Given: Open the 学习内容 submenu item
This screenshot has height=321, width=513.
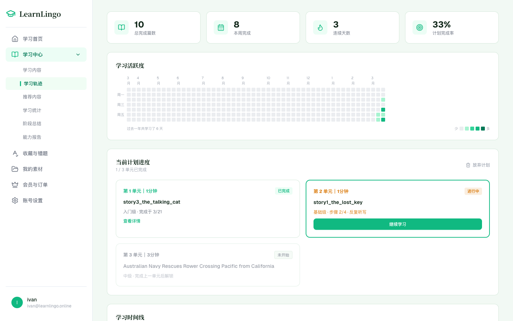Looking at the screenshot, I should click(32, 70).
